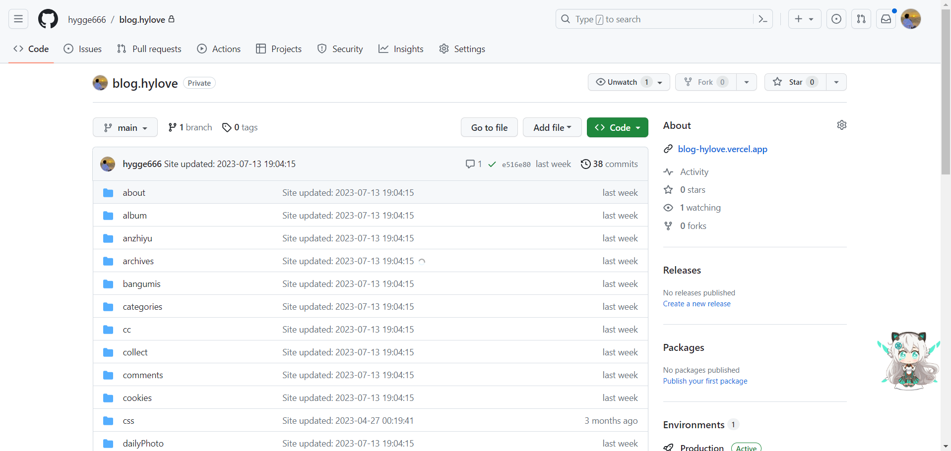
Task: Open the notifications inbox icon
Action: (x=886, y=19)
